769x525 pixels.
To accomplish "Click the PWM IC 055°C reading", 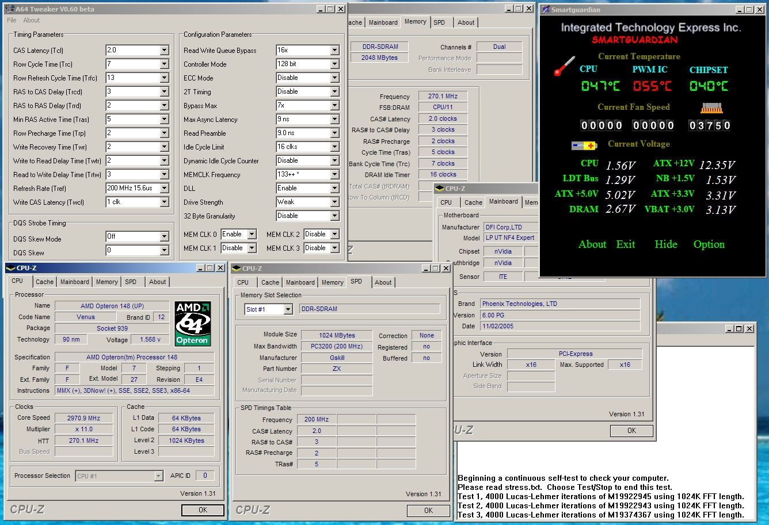I will (652, 86).
